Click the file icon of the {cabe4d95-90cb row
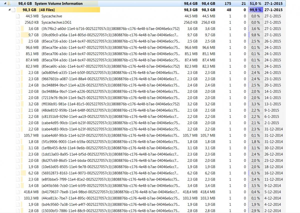 (17, 123)
